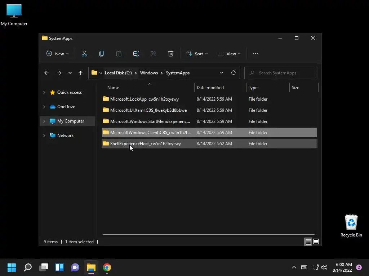This screenshot has height=276, width=369.
Task: Click the Delete trash icon
Action: pyautogui.click(x=171, y=54)
